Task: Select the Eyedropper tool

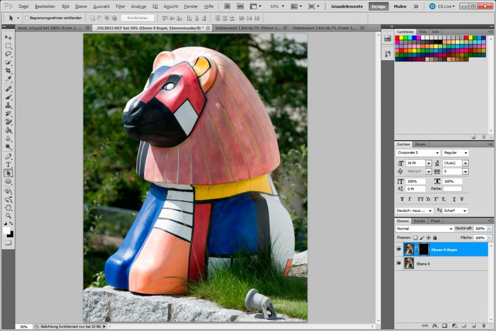Action: [8, 79]
